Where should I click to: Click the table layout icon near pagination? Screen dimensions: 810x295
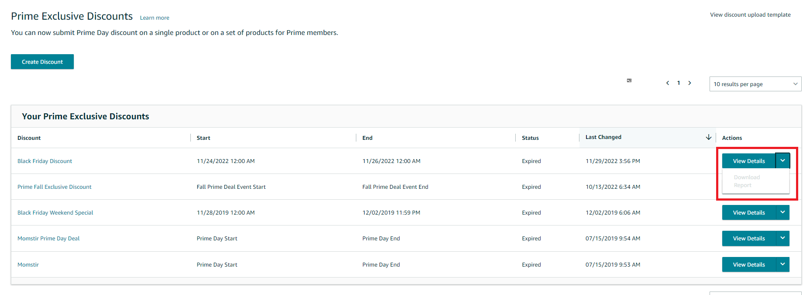(629, 80)
